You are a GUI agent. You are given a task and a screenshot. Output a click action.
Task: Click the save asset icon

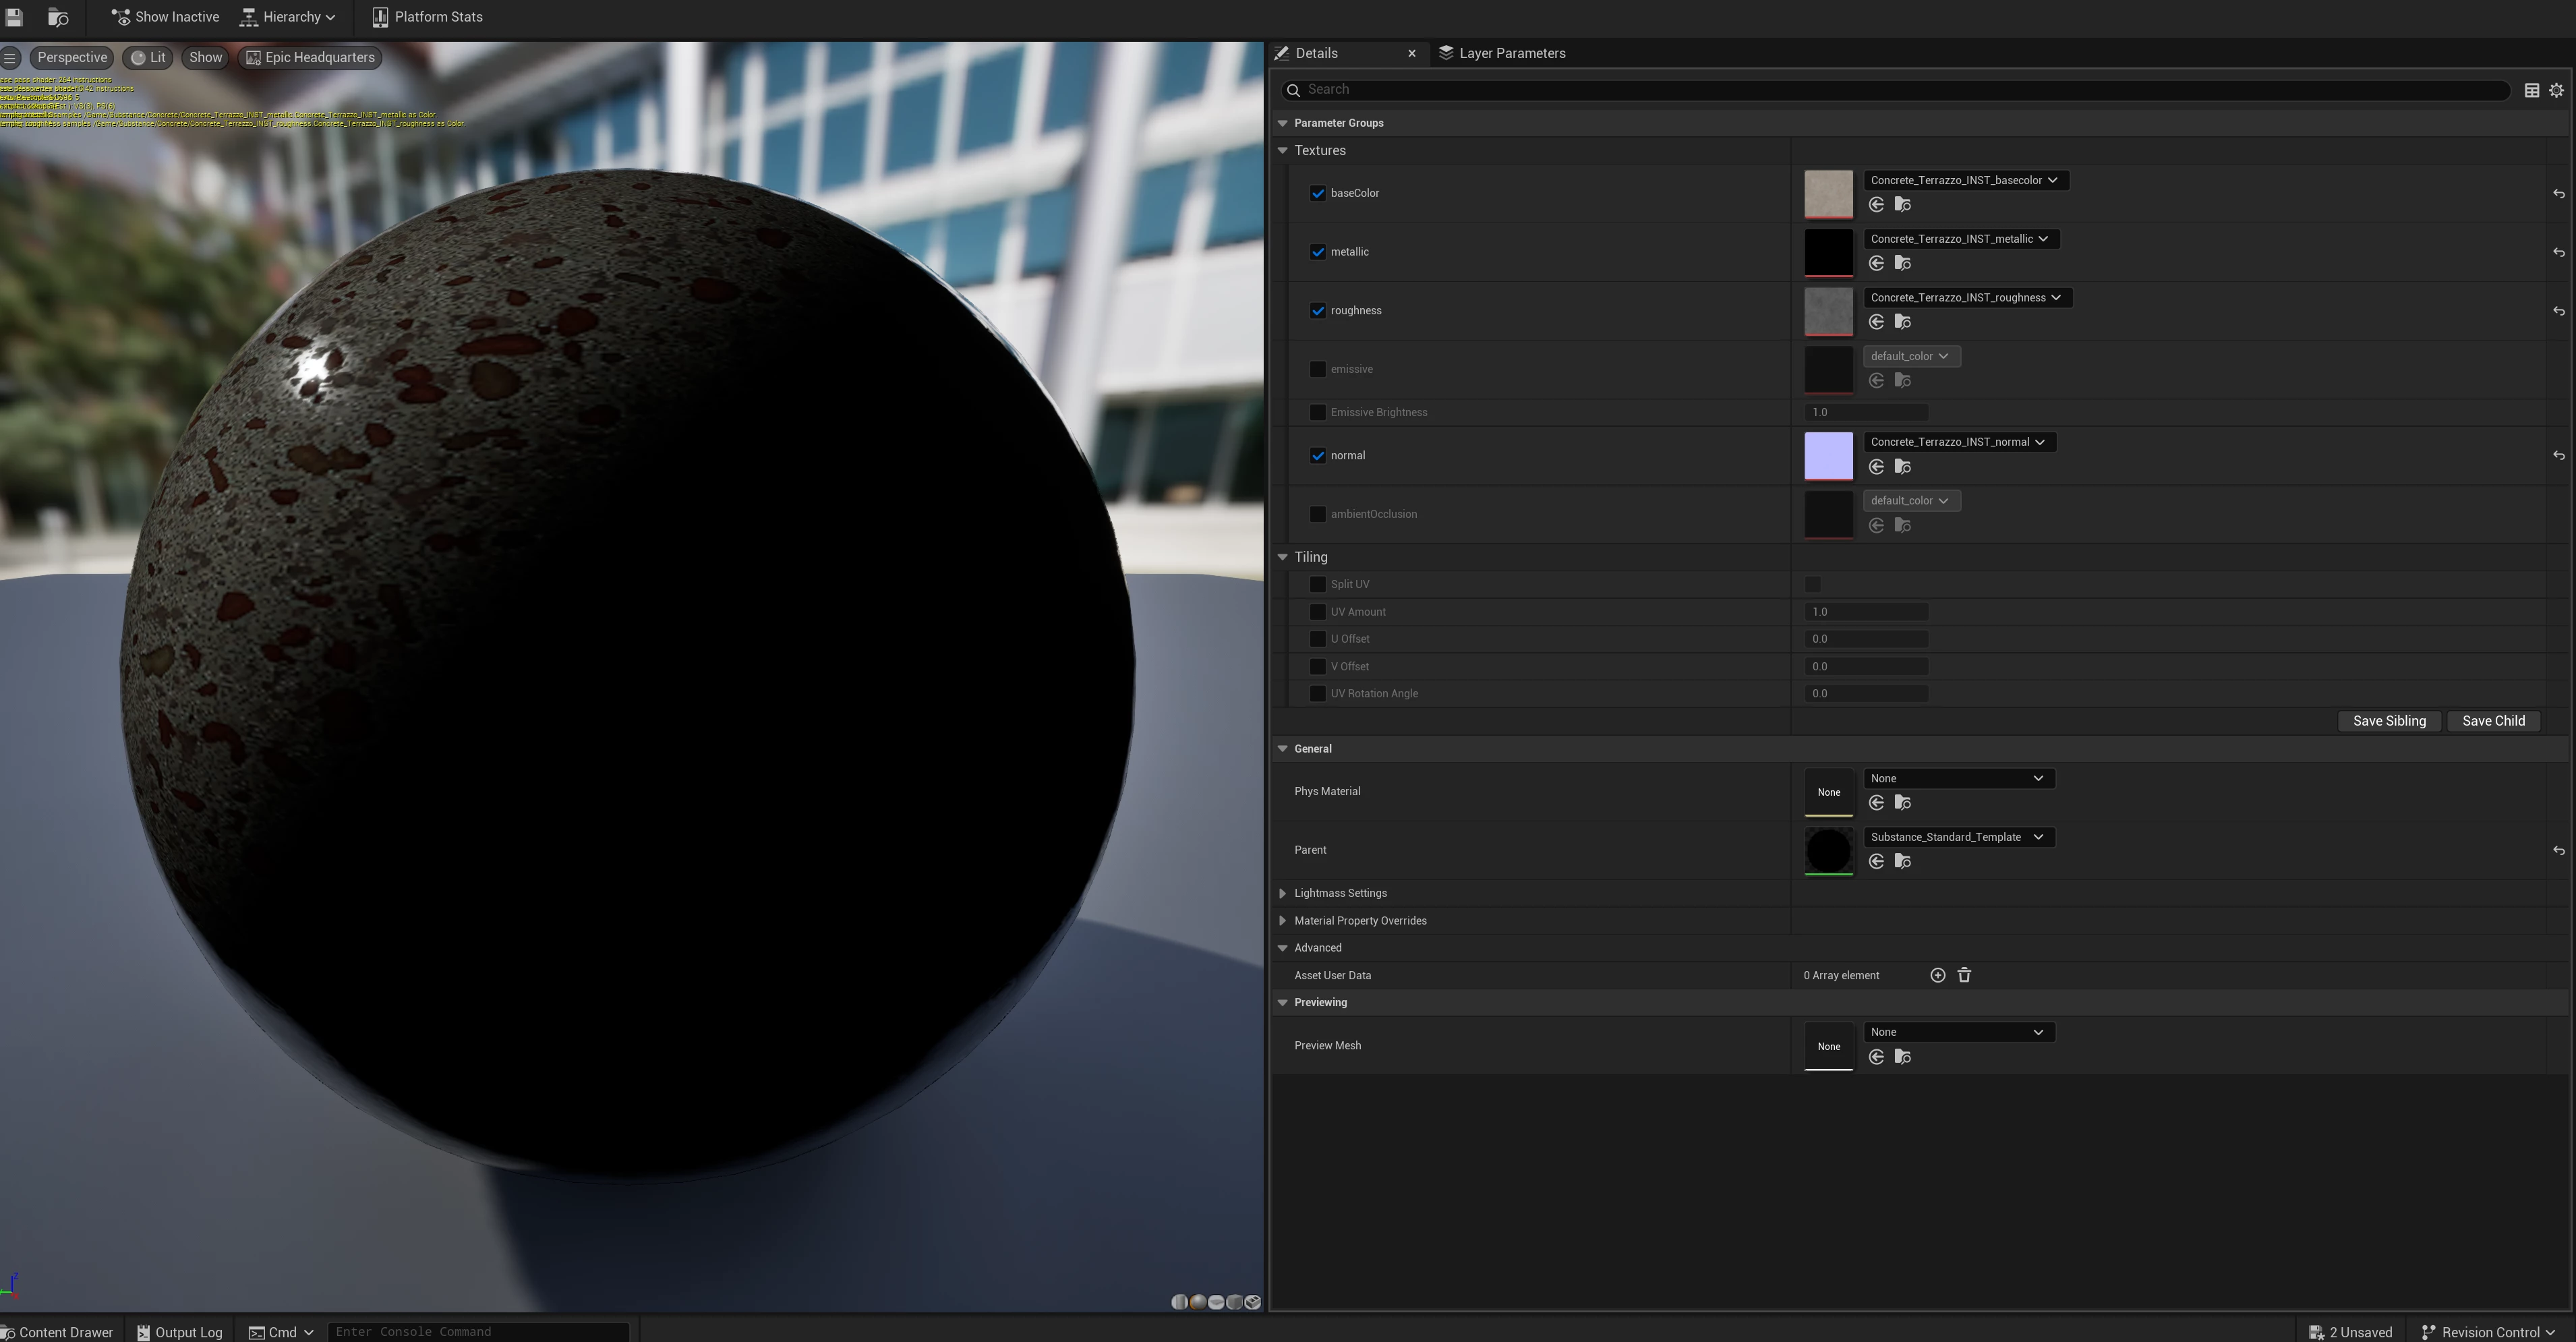click(14, 17)
